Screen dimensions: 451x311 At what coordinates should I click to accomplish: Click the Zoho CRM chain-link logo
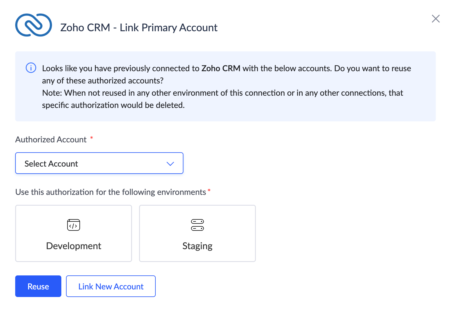[34, 25]
